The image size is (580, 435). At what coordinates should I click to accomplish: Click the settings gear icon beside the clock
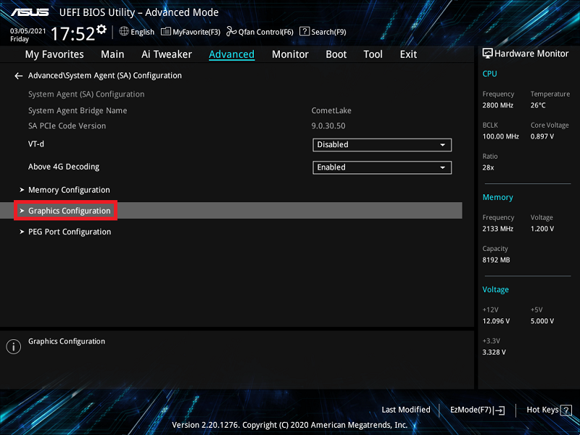tap(101, 30)
